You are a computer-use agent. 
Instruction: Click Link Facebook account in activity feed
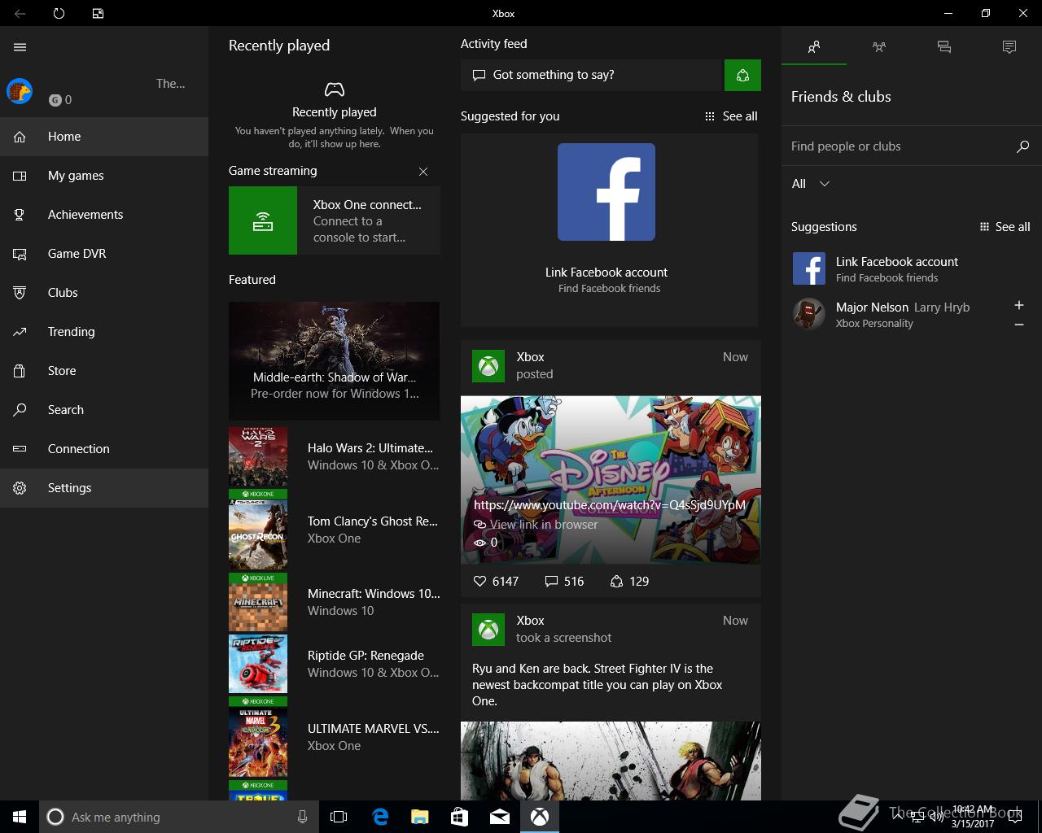606,273
